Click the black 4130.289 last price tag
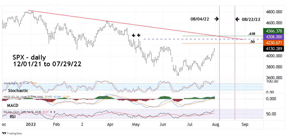The image size is (287, 137). [x=274, y=49]
